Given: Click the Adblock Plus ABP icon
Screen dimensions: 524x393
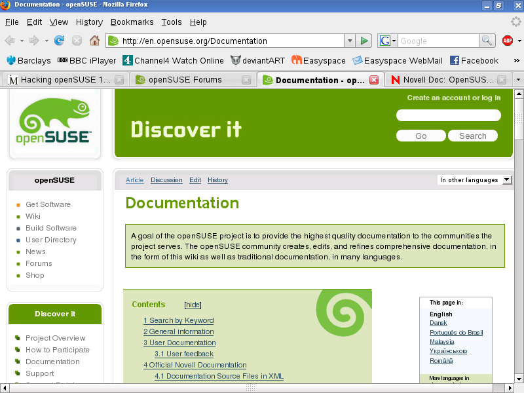Looking at the screenshot, I should (508, 41).
